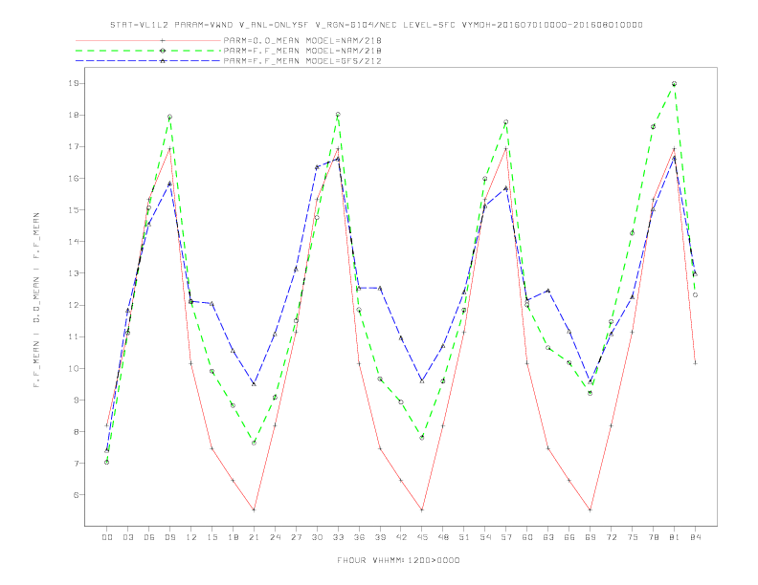758x585 pixels.
Task: Click green circle data point at hour 33 peak
Action: (x=338, y=115)
